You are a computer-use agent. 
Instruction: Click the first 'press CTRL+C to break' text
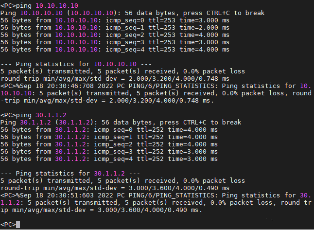click(224, 13)
